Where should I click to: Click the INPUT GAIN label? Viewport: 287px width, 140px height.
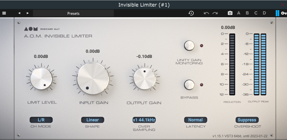pyautogui.click(x=94, y=103)
